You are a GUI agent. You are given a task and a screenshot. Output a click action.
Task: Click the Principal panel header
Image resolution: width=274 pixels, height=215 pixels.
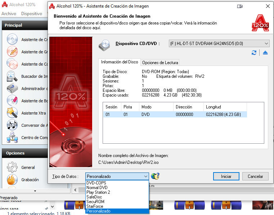(25, 25)
